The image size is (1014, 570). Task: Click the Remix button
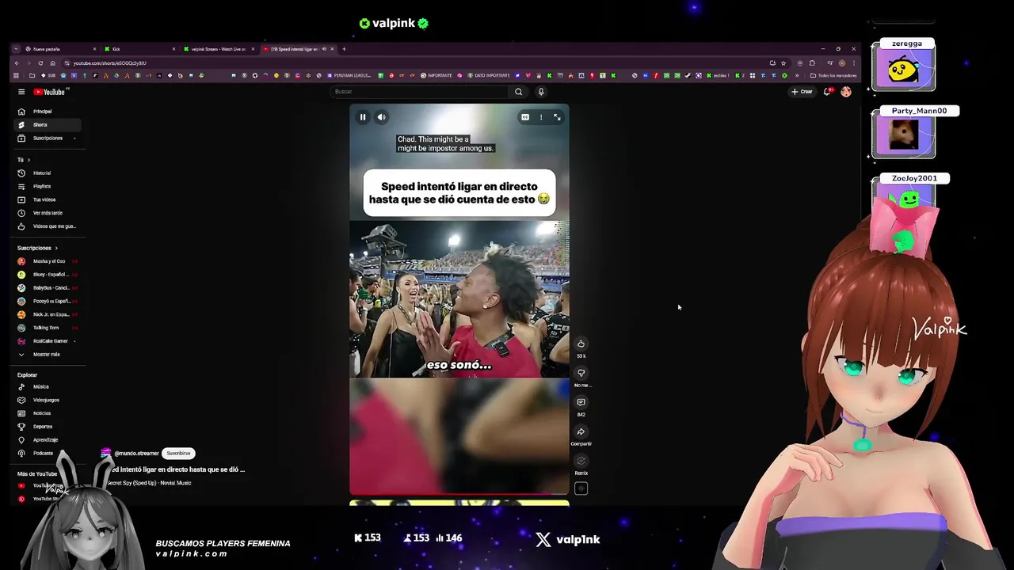coord(581,461)
